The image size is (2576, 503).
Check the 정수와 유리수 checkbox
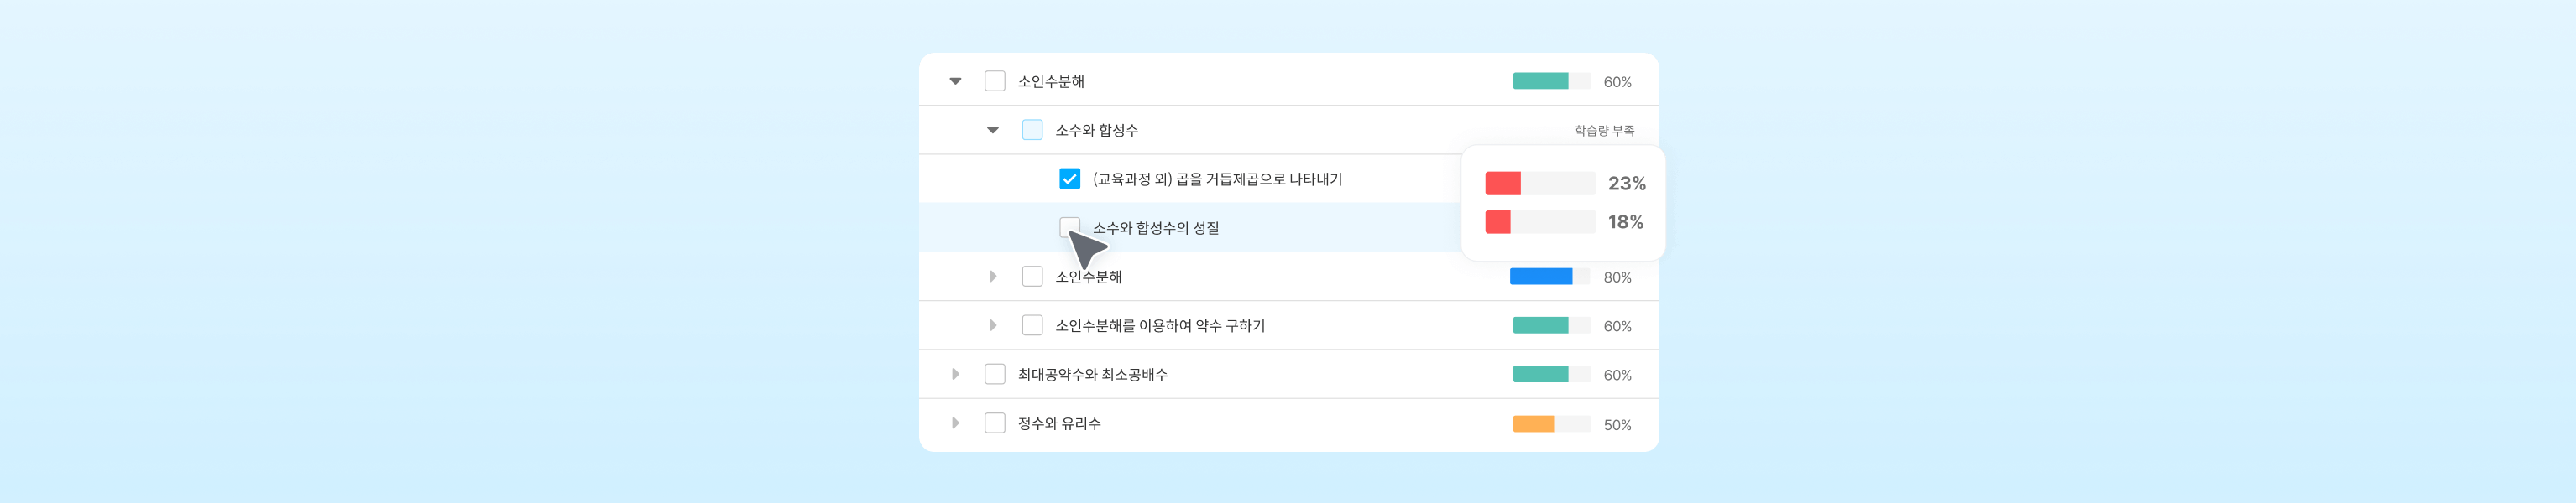(x=994, y=423)
